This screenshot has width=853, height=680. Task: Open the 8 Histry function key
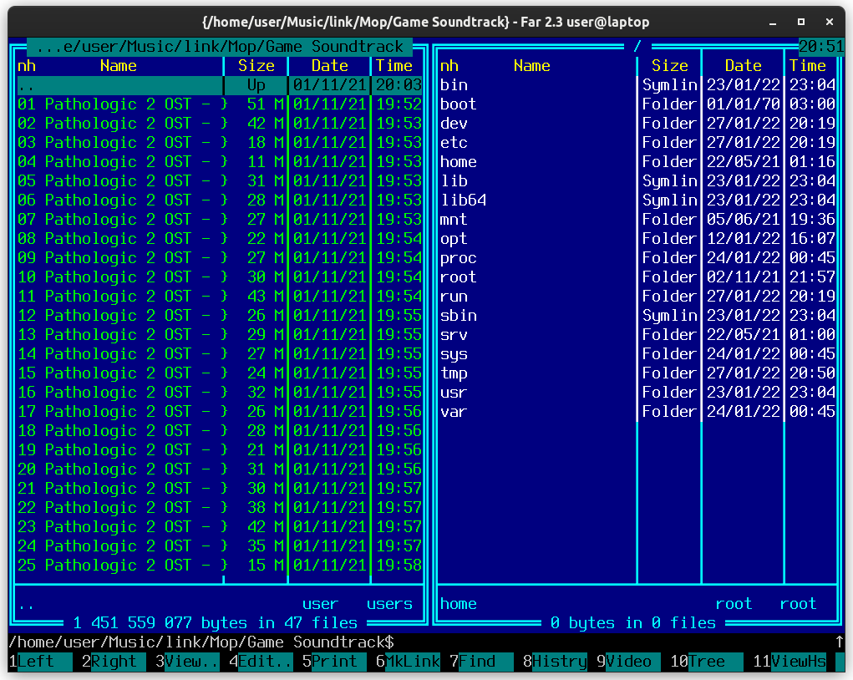pos(555,662)
